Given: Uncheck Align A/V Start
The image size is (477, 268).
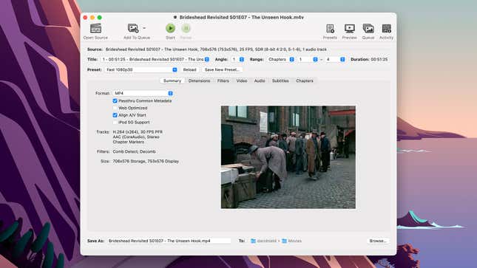Looking at the screenshot, I should 115,115.
